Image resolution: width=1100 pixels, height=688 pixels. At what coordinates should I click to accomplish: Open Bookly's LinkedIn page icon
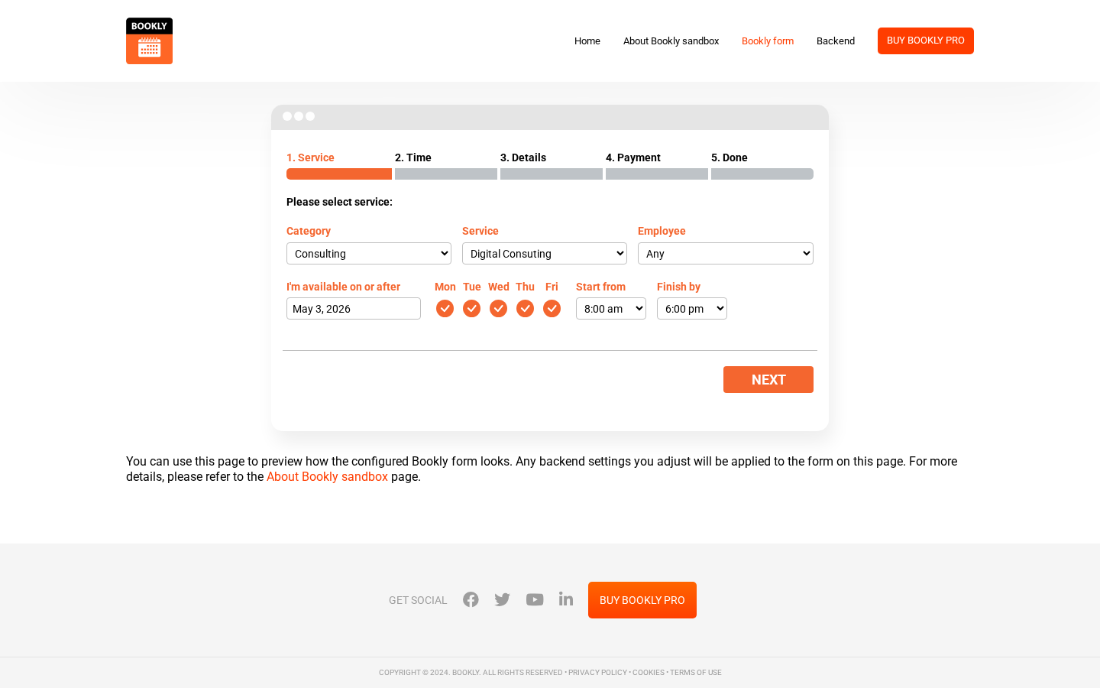pos(566,599)
